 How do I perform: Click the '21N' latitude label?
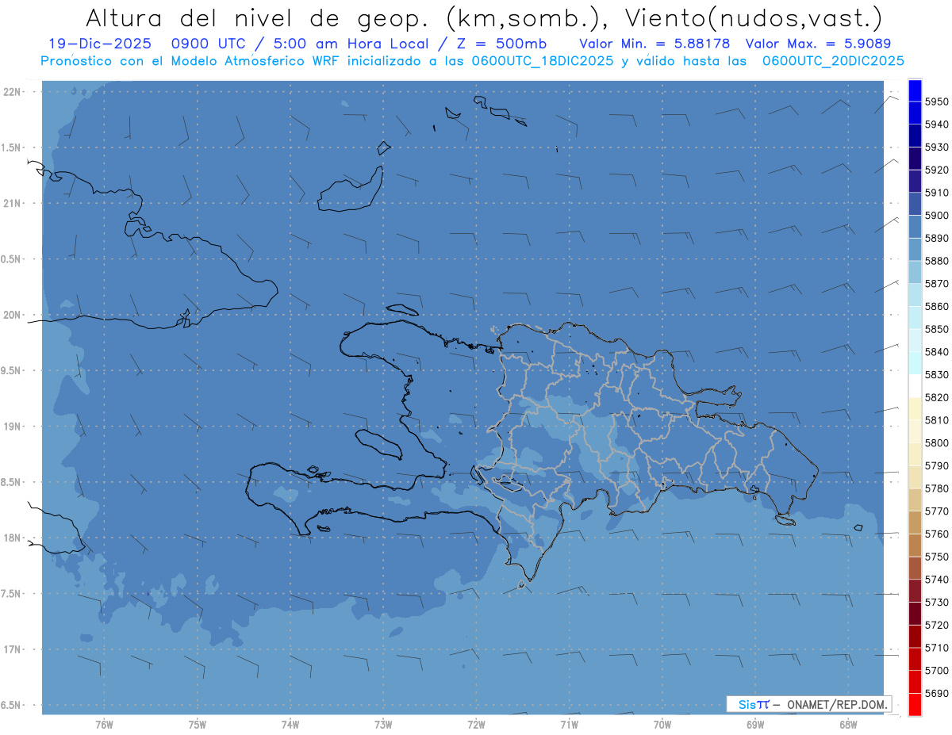coord(13,203)
